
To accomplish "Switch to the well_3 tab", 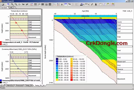I will (x=12, y=7).
